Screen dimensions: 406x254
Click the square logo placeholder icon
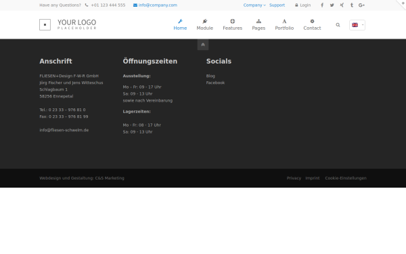[45, 24]
